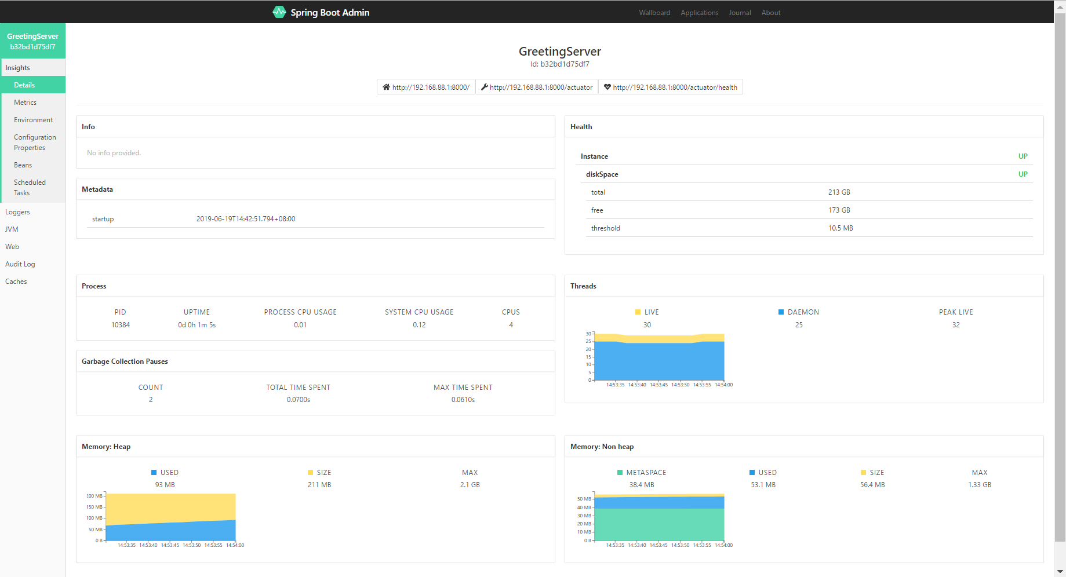Image resolution: width=1066 pixels, height=577 pixels.
Task: Open the /actuator management URL link
Action: 537,87
